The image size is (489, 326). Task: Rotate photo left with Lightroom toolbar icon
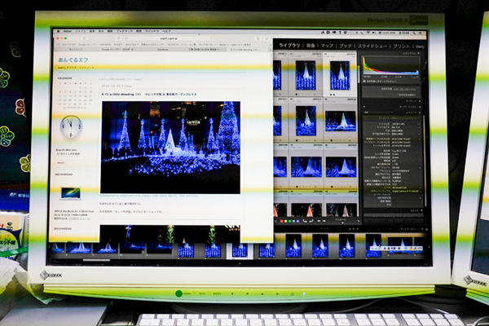click(x=305, y=221)
